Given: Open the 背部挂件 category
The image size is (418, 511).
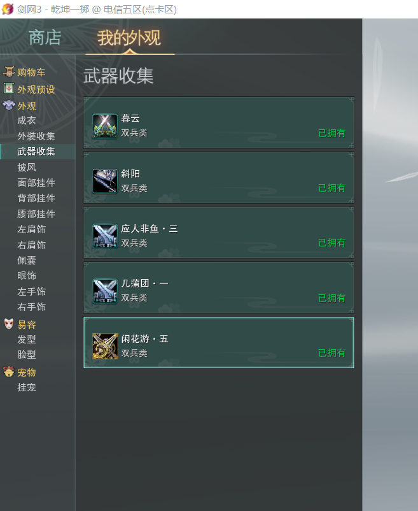Looking at the screenshot, I should click(36, 198).
